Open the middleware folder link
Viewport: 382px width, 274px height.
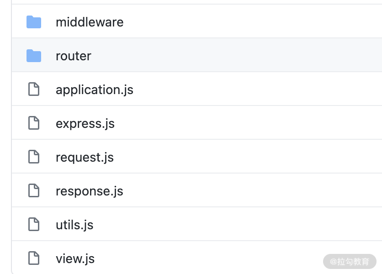tap(90, 22)
